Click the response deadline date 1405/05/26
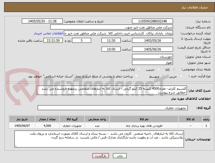Screen dimensions: 215x163 153,40
